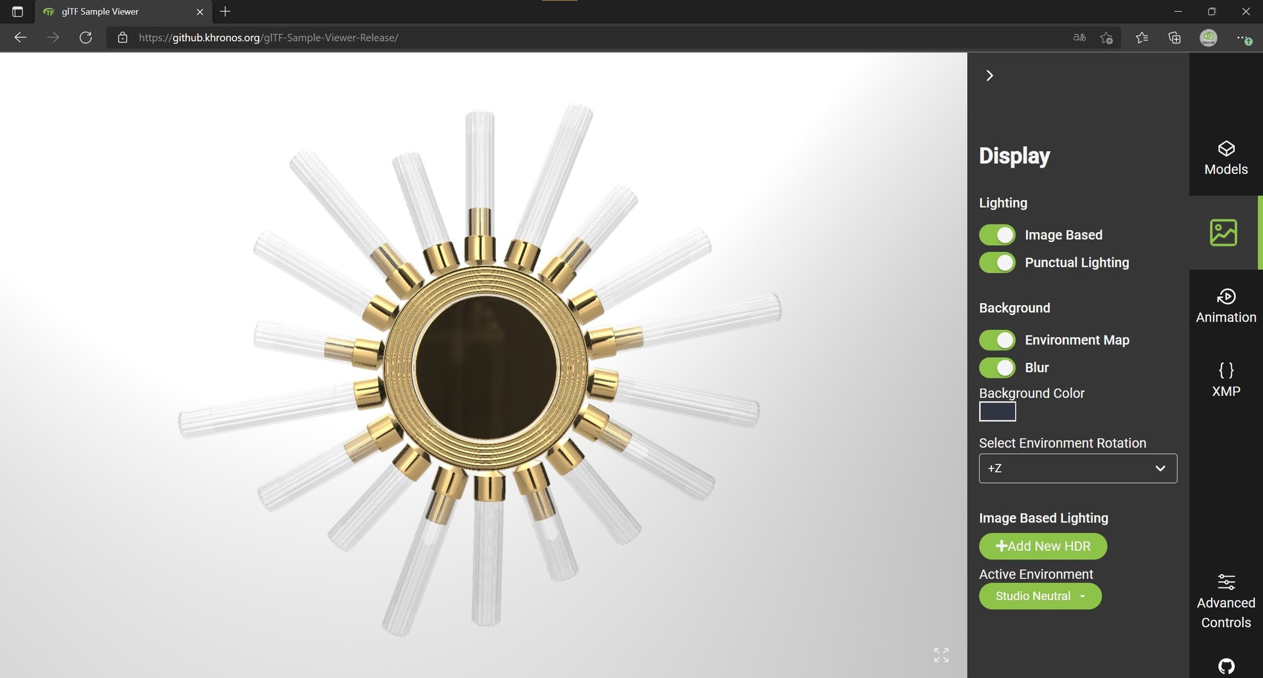Reload the glTF Sample Viewer page
The width and height of the screenshot is (1263, 678).
(86, 37)
